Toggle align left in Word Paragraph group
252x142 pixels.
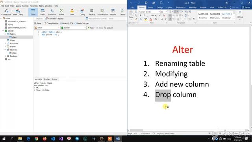click(x=170, y=15)
